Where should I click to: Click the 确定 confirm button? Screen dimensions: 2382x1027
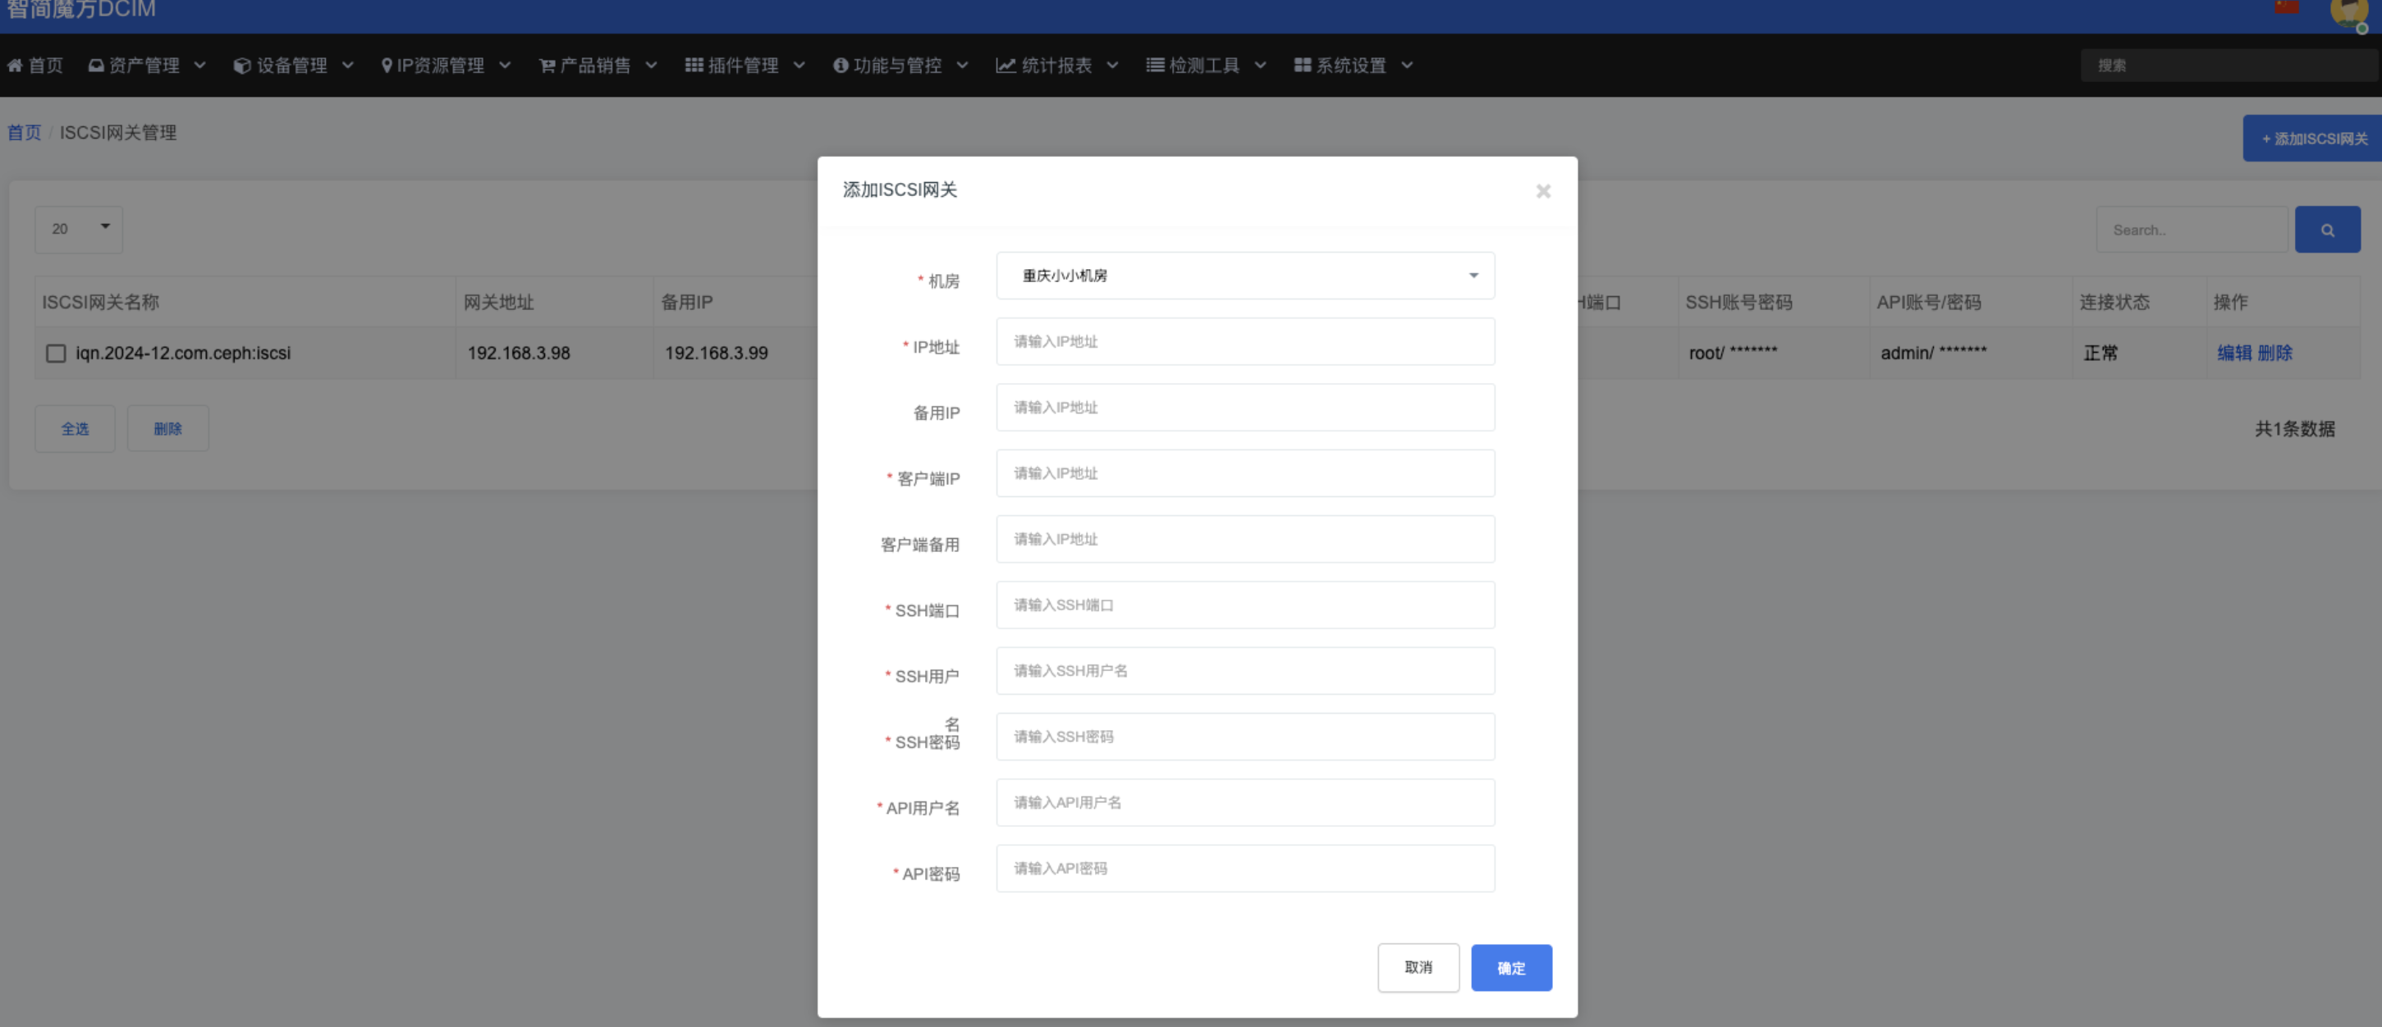[1511, 968]
